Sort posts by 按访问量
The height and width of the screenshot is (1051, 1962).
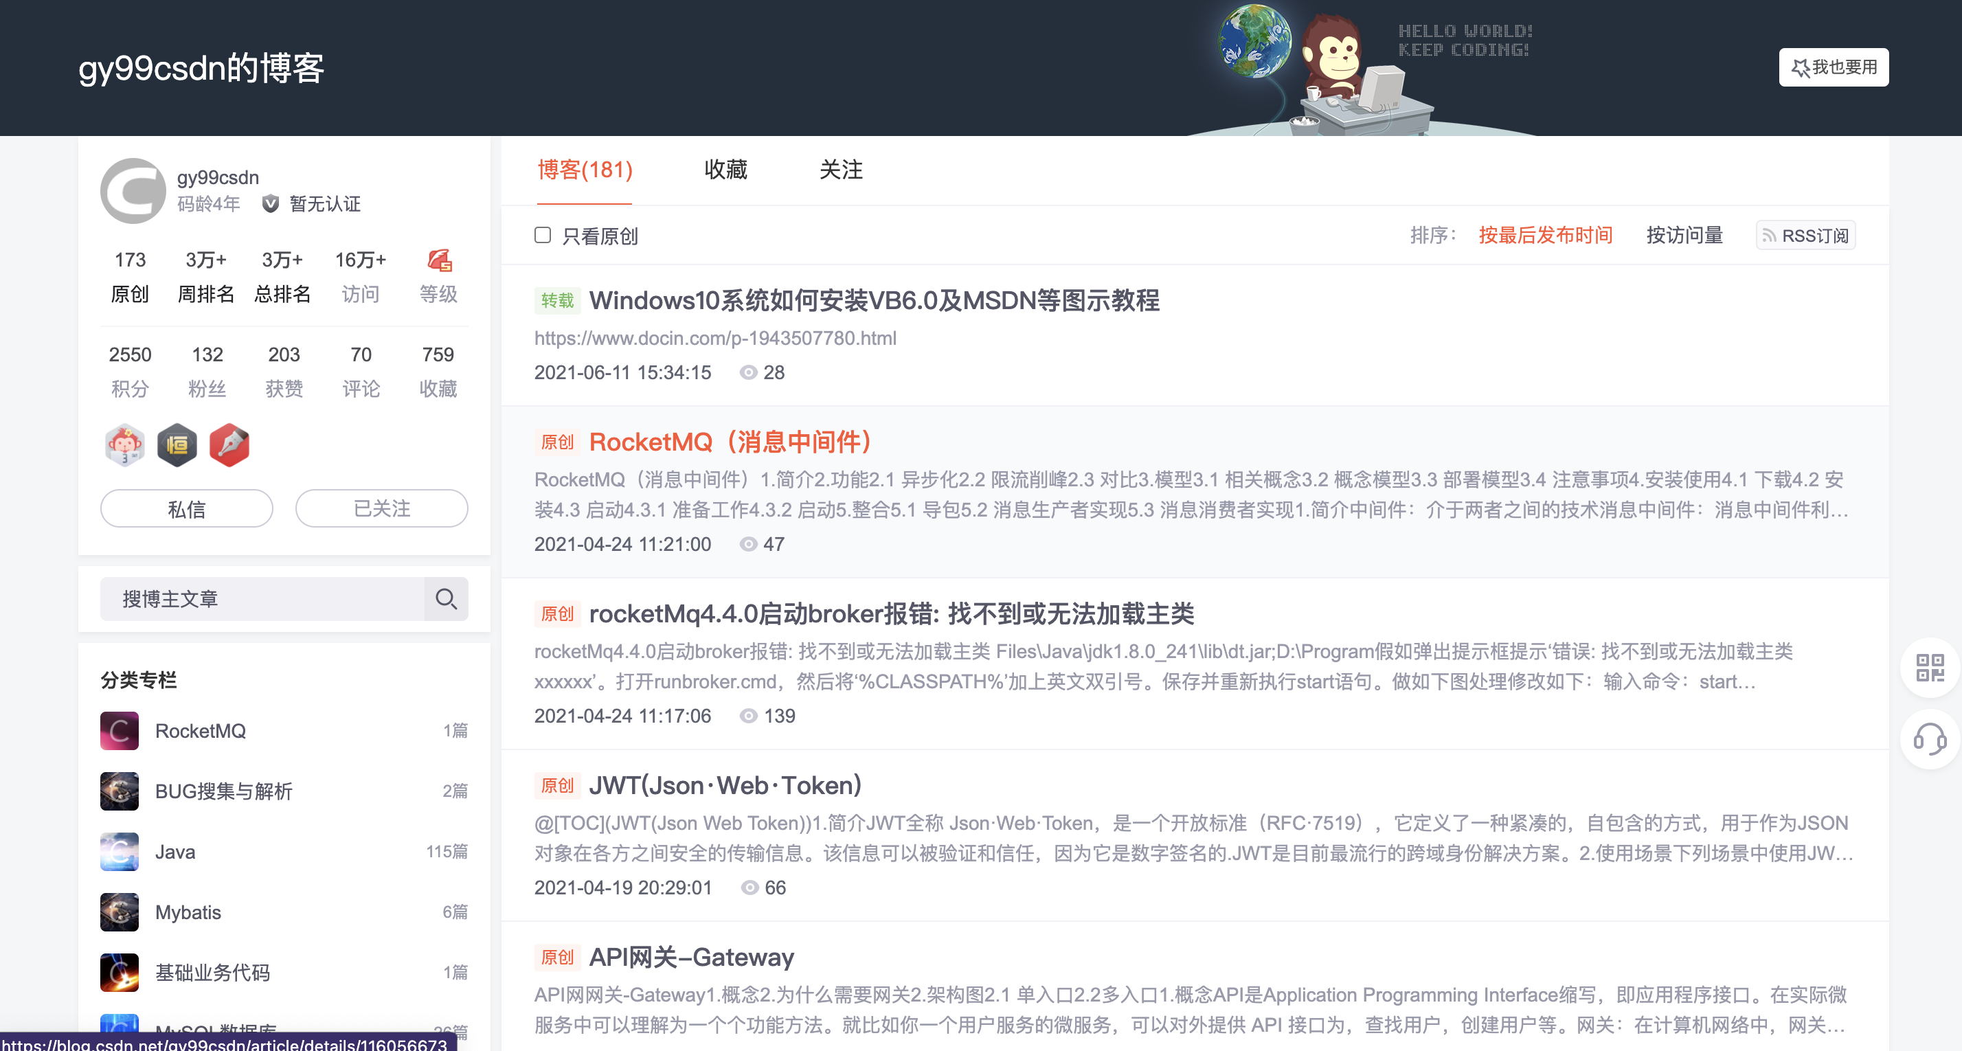(1684, 236)
